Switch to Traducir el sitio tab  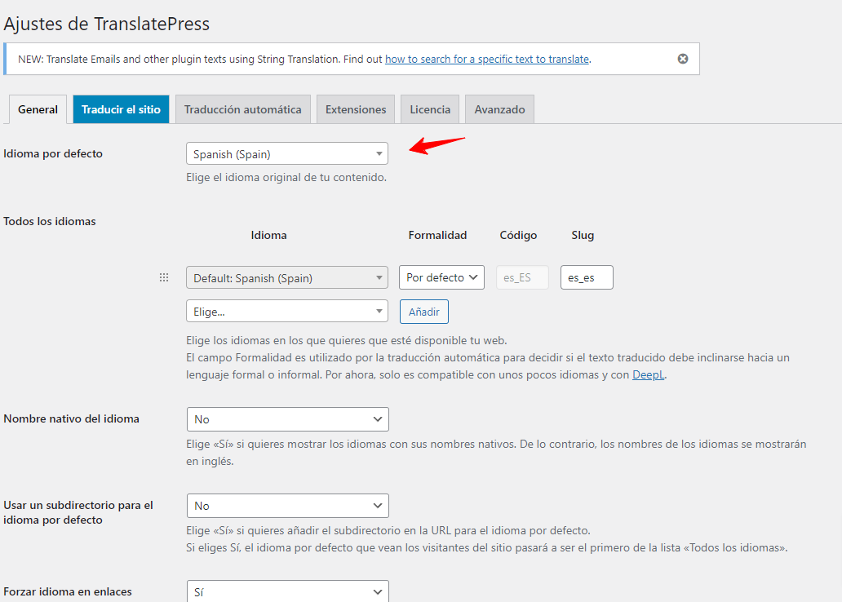[121, 109]
